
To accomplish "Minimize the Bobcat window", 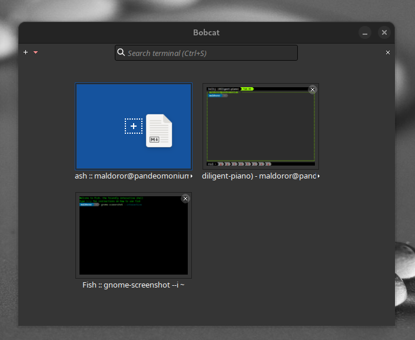I will [x=365, y=33].
